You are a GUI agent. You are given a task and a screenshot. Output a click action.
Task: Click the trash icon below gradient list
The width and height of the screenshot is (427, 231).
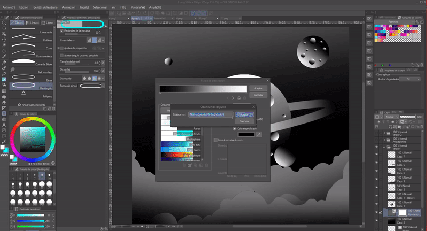click(x=207, y=165)
